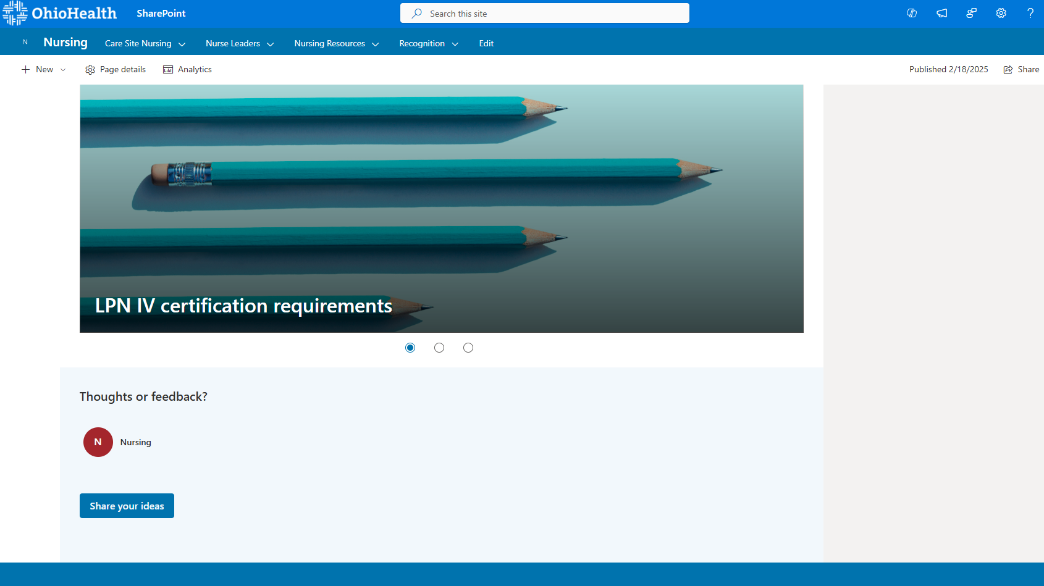Select the third carousel slide indicator
1044x586 pixels.
(468, 348)
